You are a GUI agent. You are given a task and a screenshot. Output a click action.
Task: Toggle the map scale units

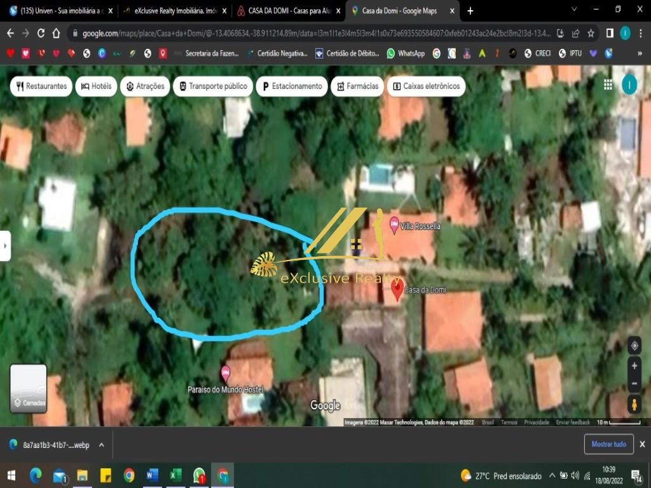tap(619, 423)
